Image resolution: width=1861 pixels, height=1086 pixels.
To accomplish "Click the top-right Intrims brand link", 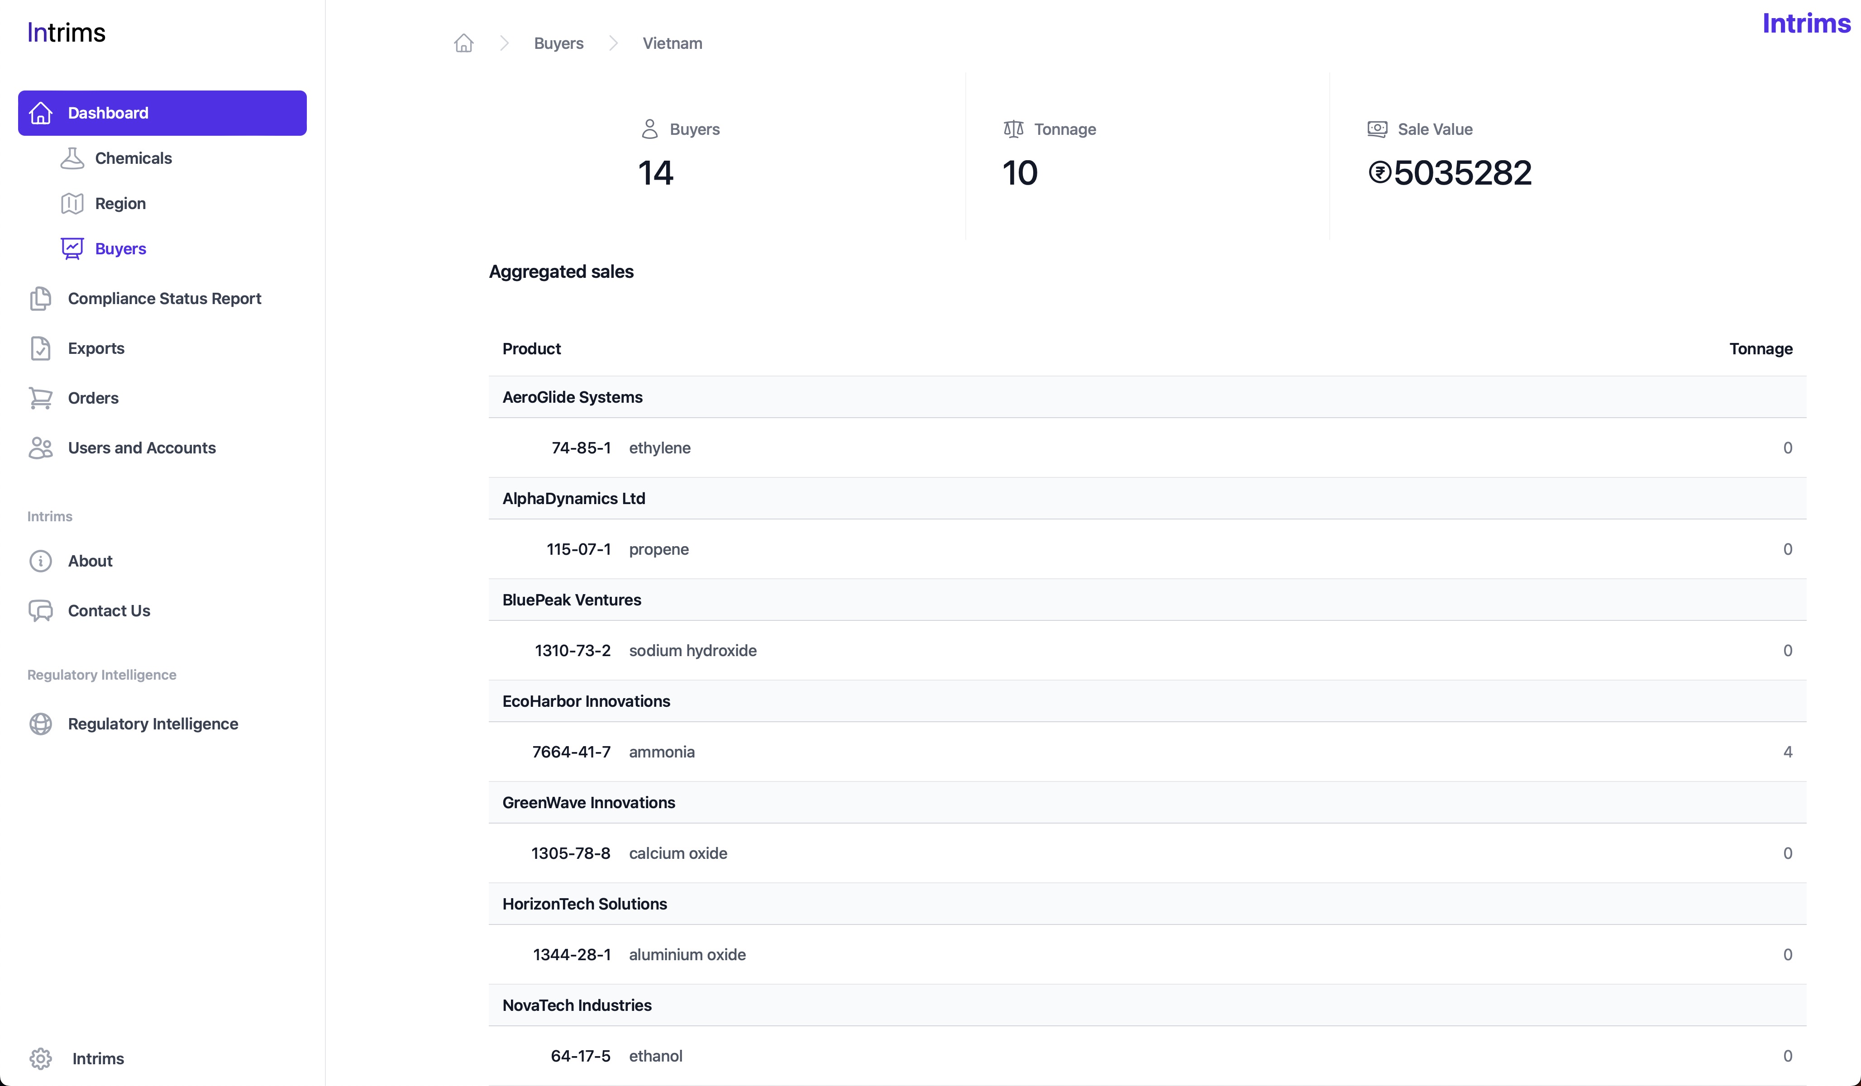I will 1806,24.
